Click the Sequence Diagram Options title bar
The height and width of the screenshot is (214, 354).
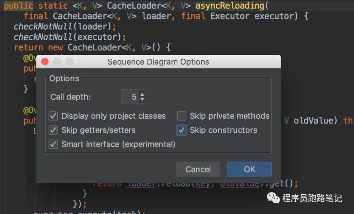click(x=158, y=62)
